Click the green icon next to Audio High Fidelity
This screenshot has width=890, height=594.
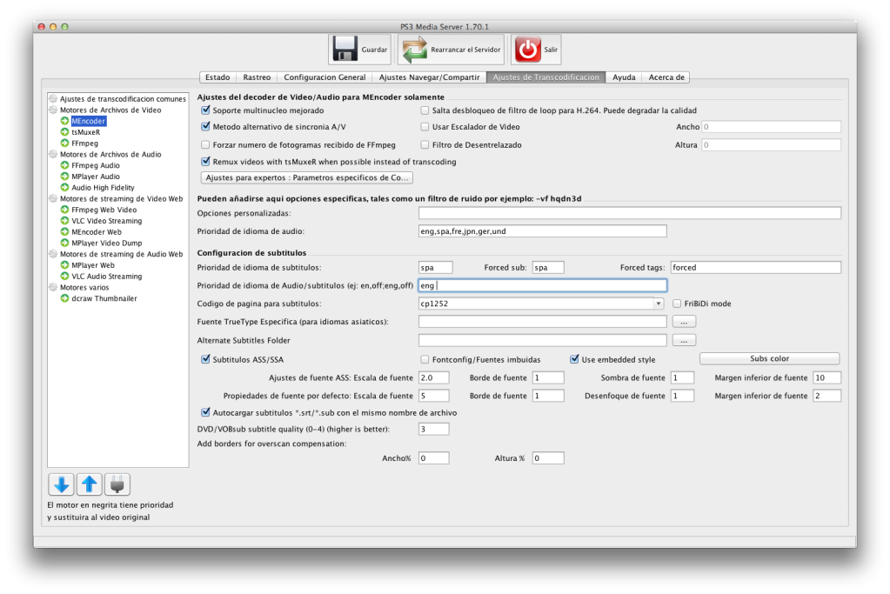coord(64,187)
